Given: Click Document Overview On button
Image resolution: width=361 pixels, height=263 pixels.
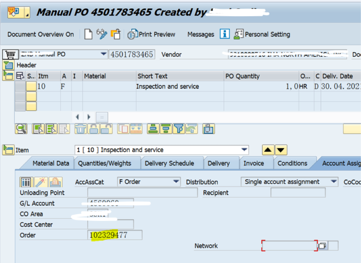Looking at the screenshot, I should (41, 35).
